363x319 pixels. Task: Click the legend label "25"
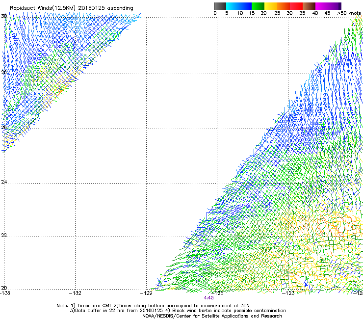coord(277,13)
